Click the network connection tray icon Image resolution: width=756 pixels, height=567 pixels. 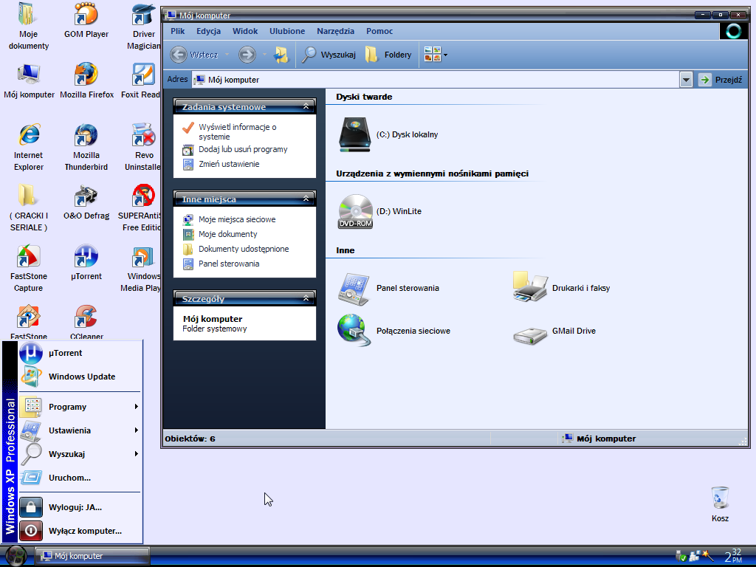click(x=694, y=556)
